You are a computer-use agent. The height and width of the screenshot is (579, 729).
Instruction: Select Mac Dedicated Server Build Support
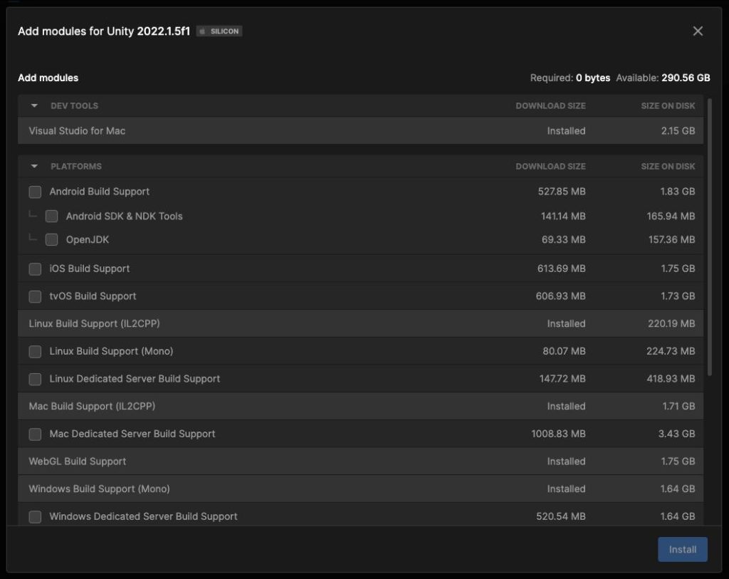(x=35, y=434)
